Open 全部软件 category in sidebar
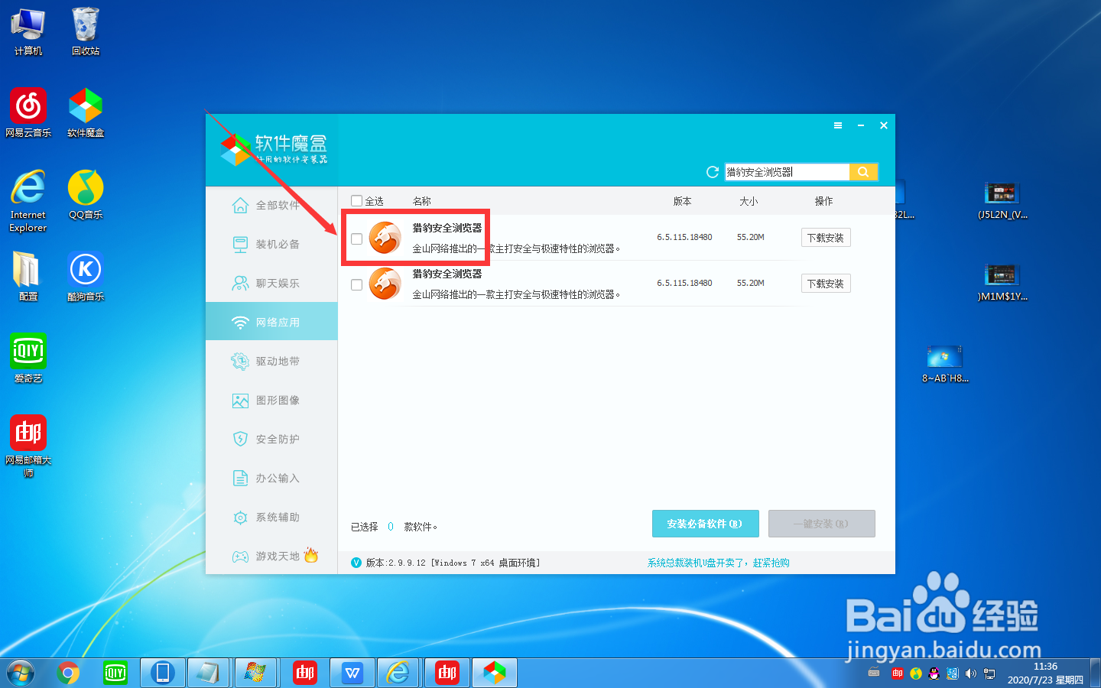 271,206
